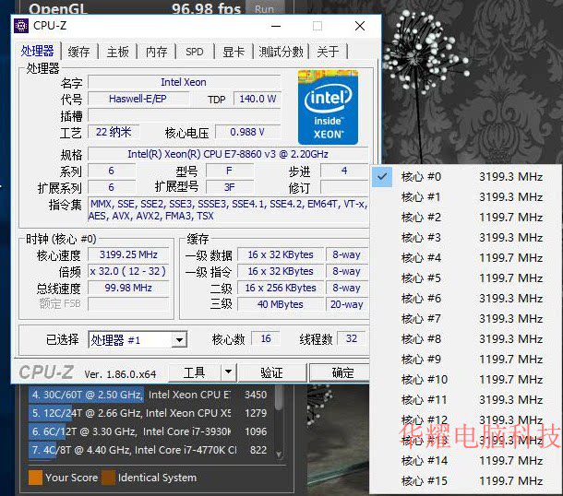Switch to the 缓存 tab
Screen dimensions: 563x496
tap(78, 52)
